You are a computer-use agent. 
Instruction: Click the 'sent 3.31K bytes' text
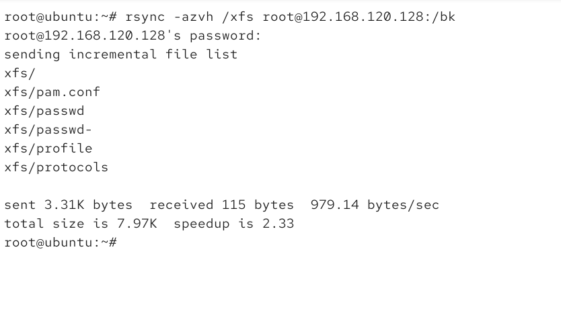tap(69, 205)
